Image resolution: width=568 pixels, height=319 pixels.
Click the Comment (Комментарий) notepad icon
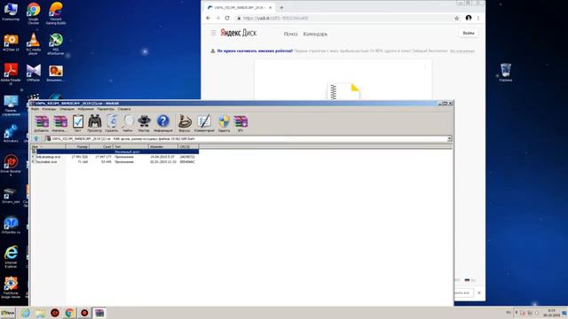pyautogui.click(x=204, y=123)
